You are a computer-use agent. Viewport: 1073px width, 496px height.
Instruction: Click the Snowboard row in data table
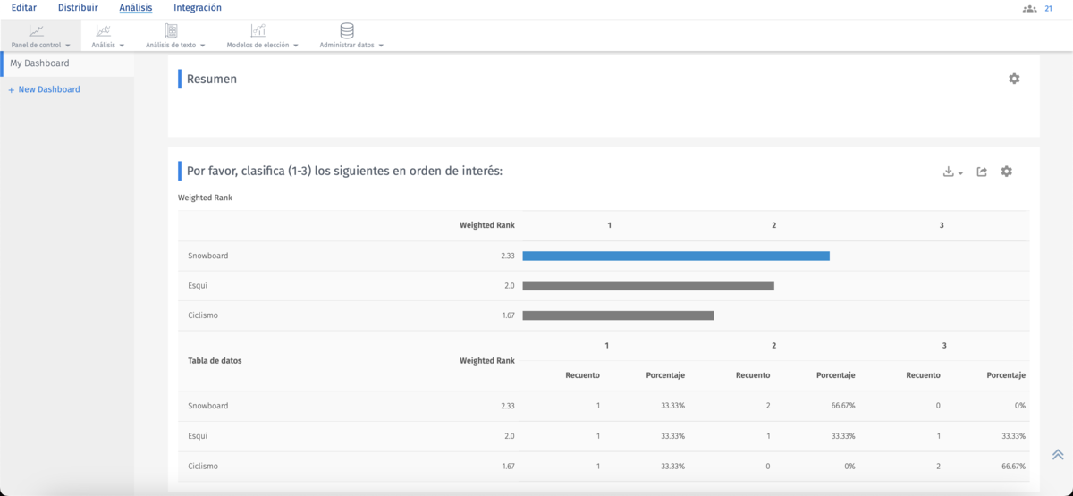coord(604,406)
